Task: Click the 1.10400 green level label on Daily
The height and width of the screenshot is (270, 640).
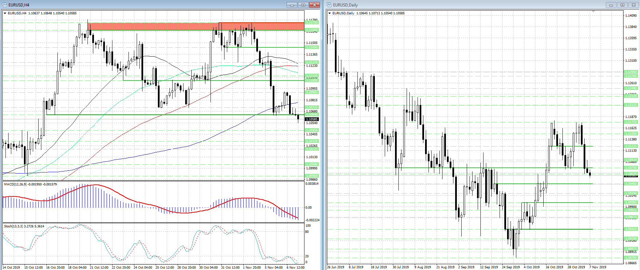Action: point(631,184)
